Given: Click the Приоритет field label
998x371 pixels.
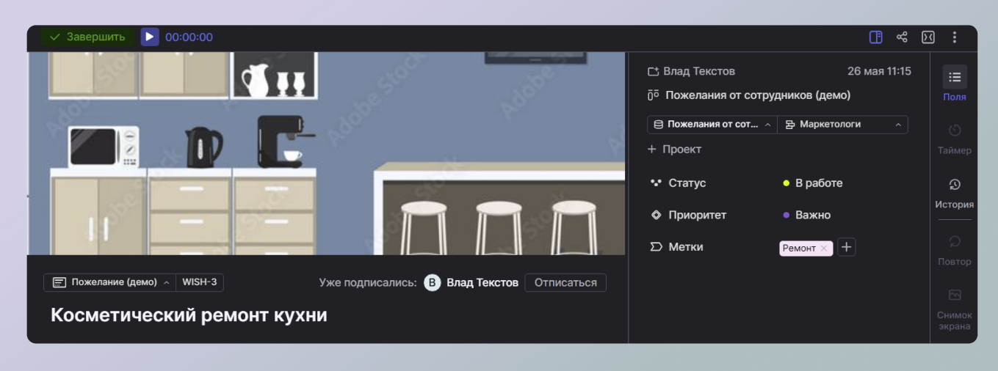Looking at the screenshot, I should click(697, 216).
